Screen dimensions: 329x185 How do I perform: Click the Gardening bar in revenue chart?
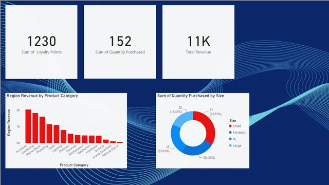[35, 128]
